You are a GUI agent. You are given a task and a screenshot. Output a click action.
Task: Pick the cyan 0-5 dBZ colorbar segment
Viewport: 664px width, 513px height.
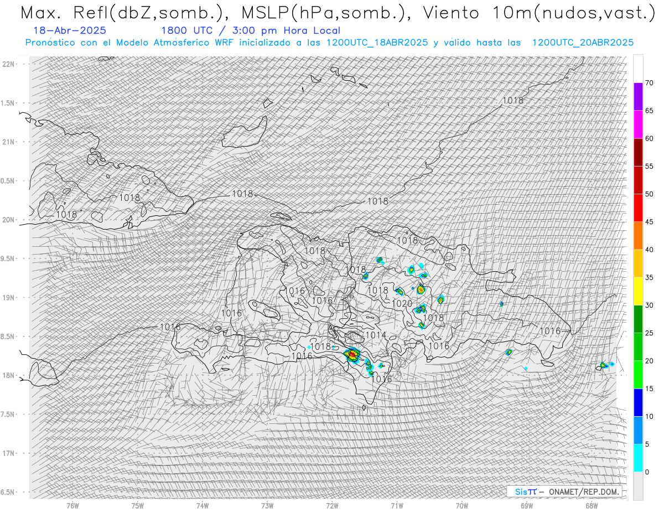(638, 458)
